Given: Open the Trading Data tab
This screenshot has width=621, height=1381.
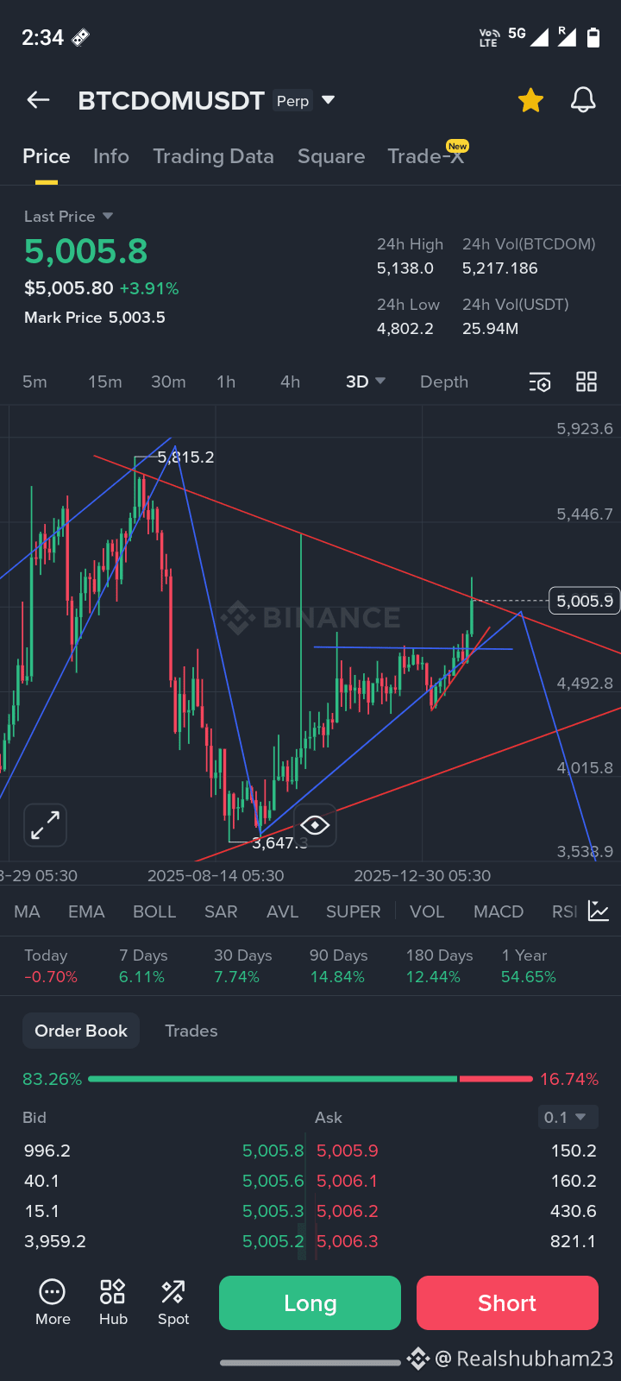Looking at the screenshot, I should coord(213,156).
